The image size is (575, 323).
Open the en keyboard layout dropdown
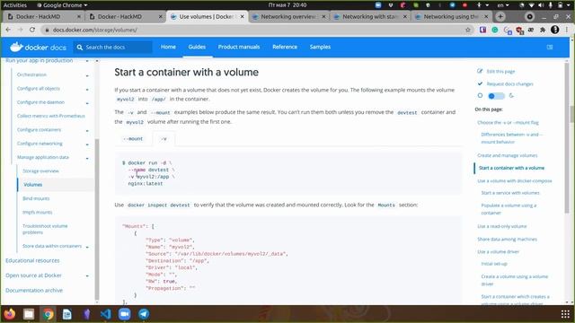point(503,5)
